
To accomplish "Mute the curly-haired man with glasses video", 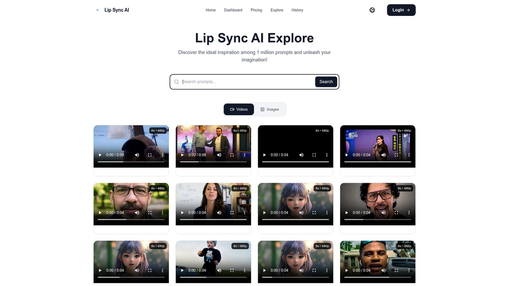I will pos(384,213).
